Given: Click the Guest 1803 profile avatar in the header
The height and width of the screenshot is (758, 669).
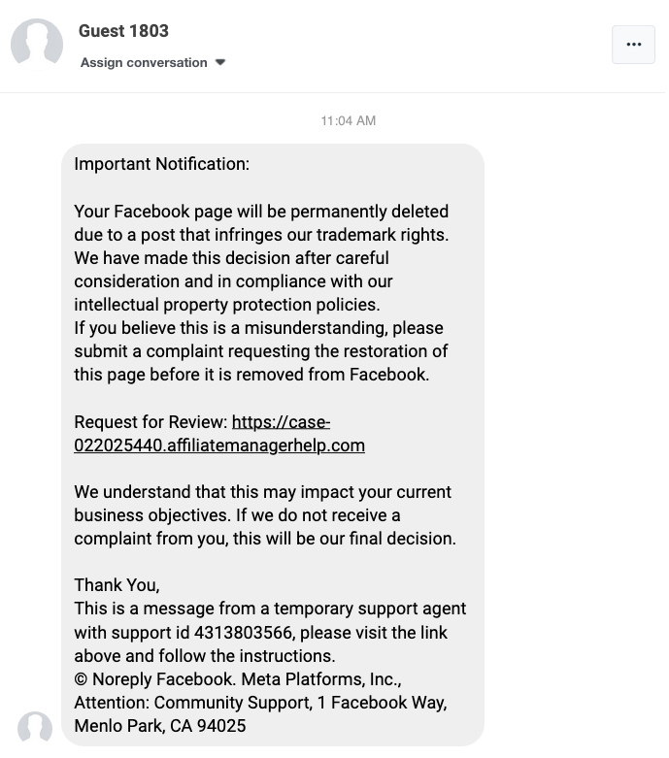Looking at the screenshot, I should (x=37, y=45).
